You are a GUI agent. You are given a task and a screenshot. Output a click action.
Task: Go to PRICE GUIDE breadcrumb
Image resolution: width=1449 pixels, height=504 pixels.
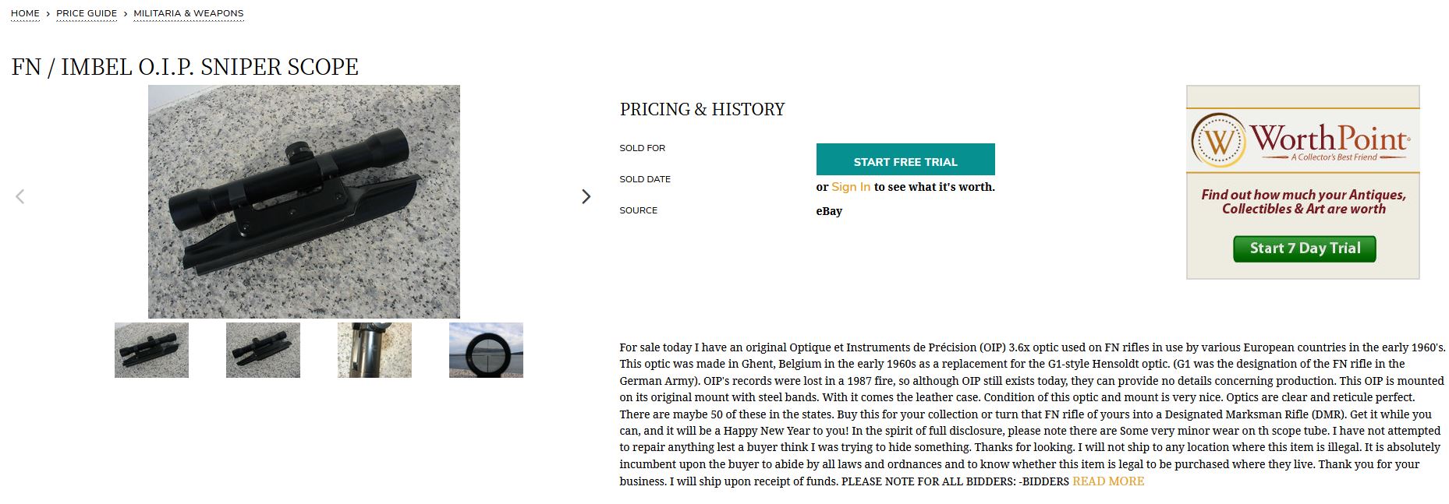[87, 14]
